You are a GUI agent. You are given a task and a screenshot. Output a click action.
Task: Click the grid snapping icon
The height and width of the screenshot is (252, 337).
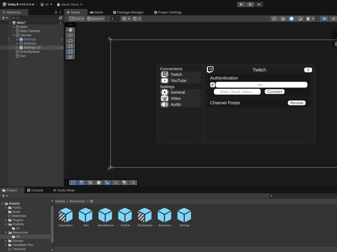[124, 19]
